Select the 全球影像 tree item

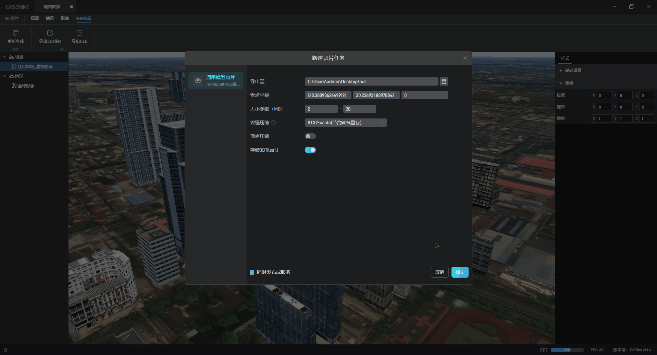tap(34, 86)
